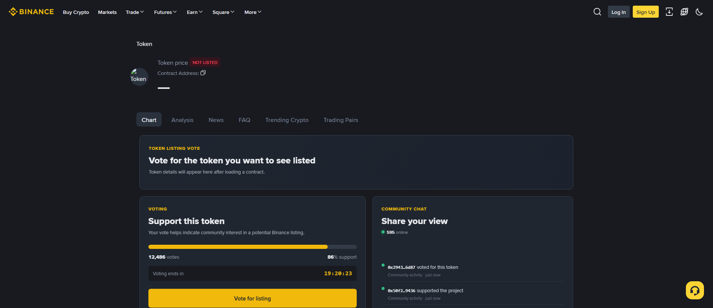Screen dimensions: 713x308
Task: Toggle dark mode moon icon
Action: pos(699,12)
